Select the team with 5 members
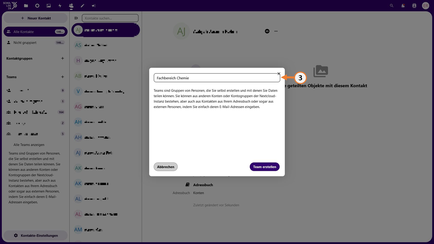The width and height of the screenshot is (434, 244). (36, 134)
